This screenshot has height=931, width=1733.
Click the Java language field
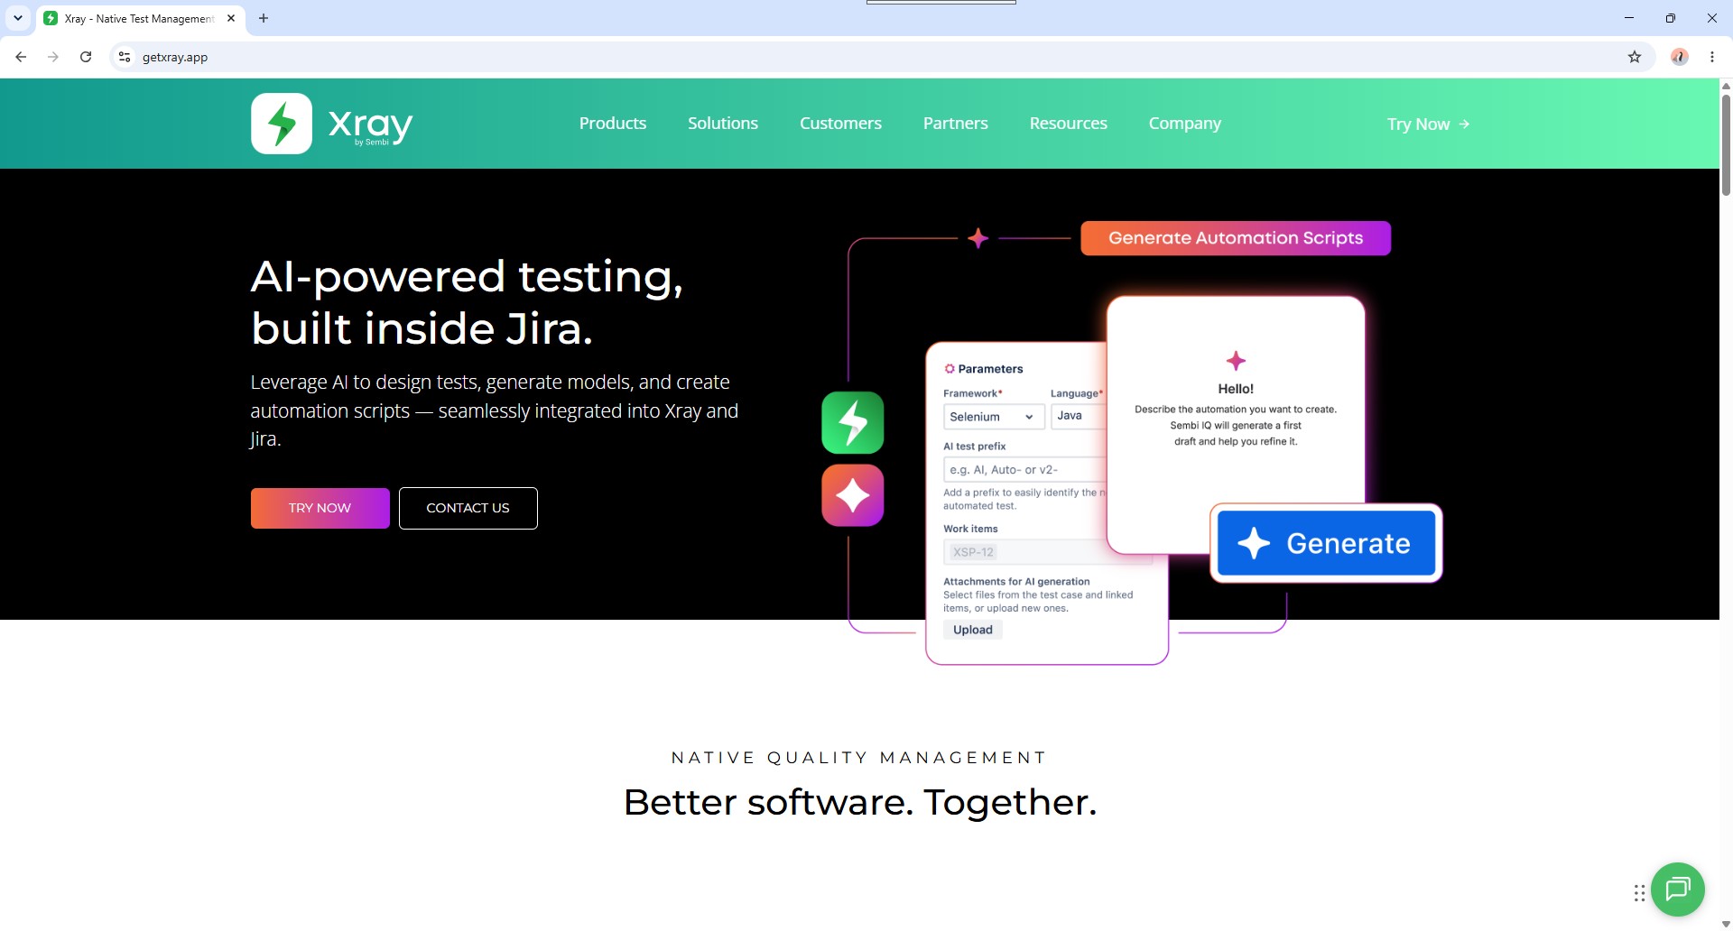coord(1080,416)
